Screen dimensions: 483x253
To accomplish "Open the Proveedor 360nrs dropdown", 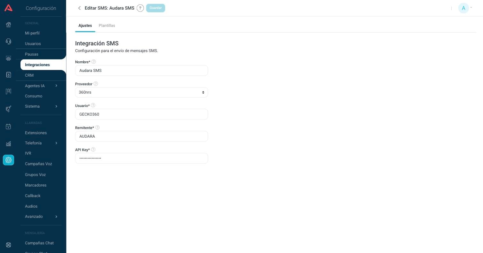I will click(142, 92).
